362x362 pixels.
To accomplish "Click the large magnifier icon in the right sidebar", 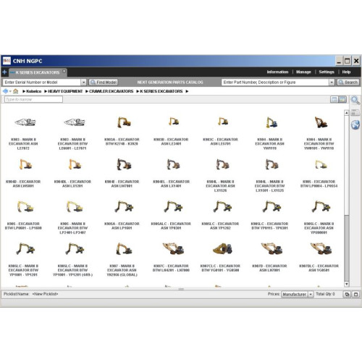I will [x=355, y=100].
